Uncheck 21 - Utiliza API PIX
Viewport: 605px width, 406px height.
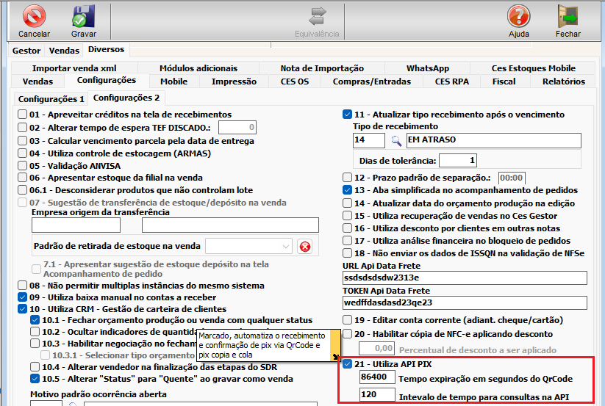click(348, 363)
